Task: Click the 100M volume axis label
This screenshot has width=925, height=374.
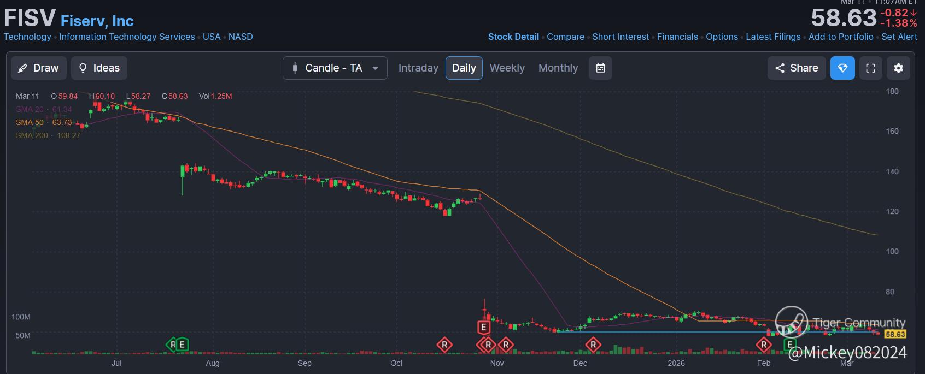Action: [x=21, y=317]
